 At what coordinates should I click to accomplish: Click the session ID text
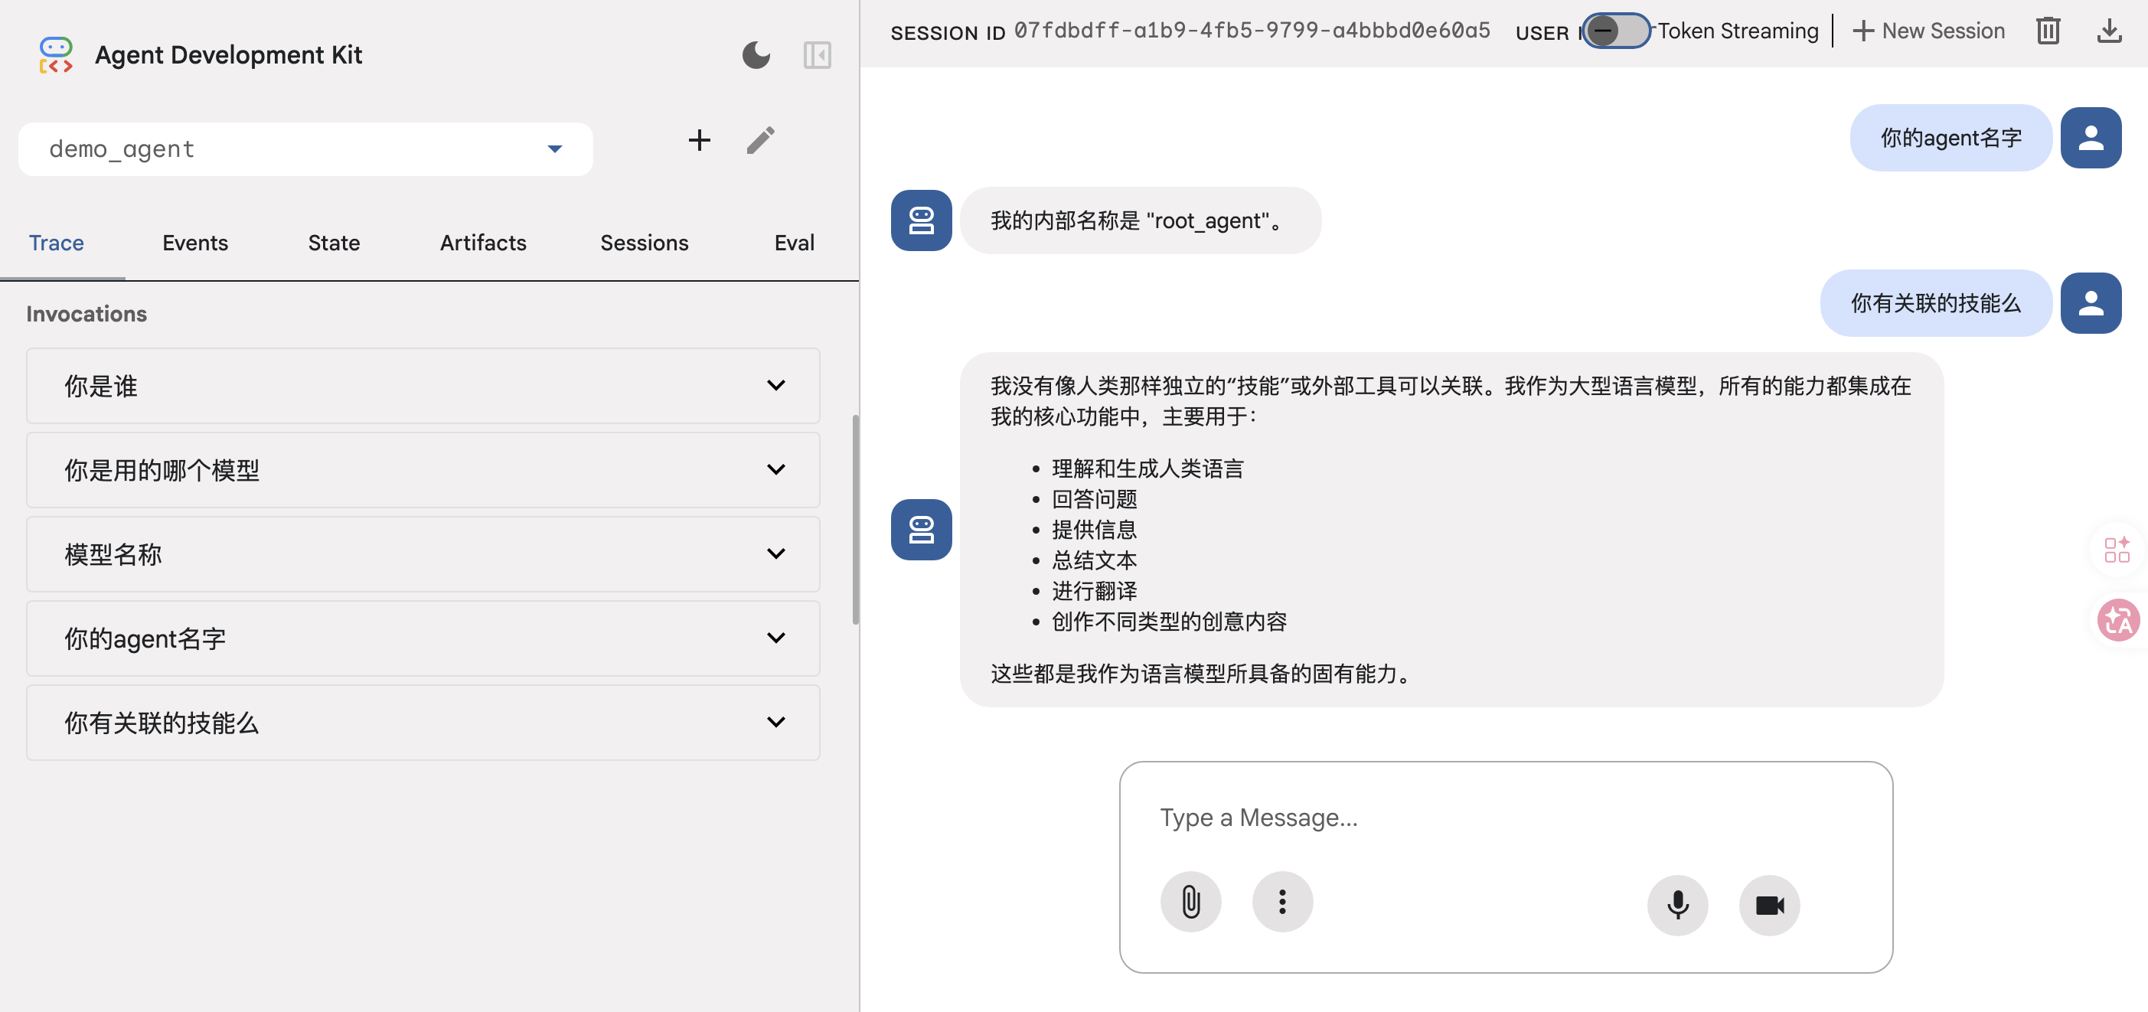pyautogui.click(x=1252, y=31)
